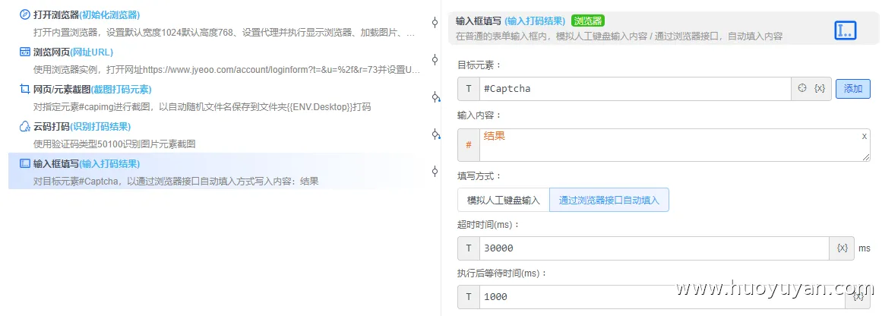Click description 对目标元素#Captcha，以通过浏览器接口
Viewport: 882px width, 316px height.
coord(176,182)
